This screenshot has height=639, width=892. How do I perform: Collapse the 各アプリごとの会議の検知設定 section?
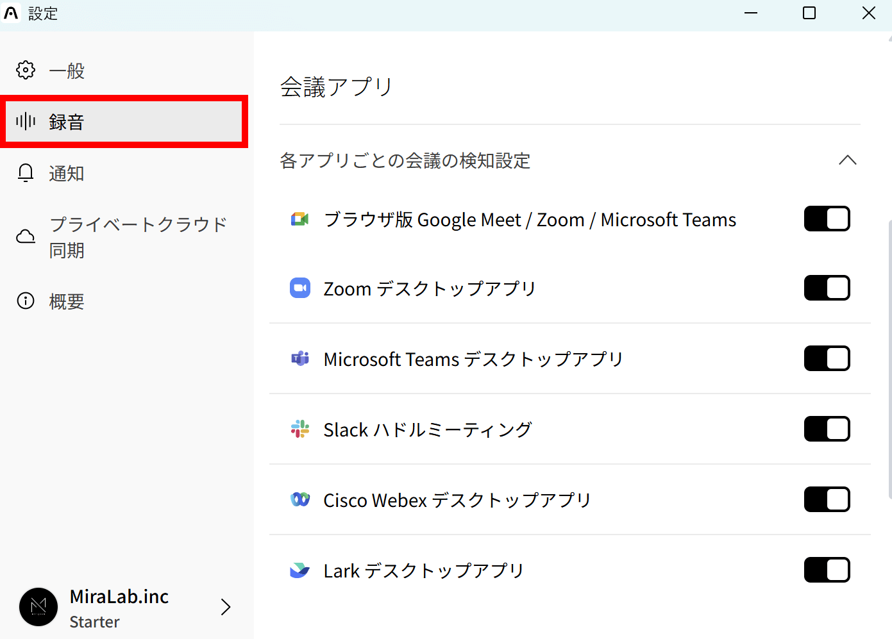[847, 160]
